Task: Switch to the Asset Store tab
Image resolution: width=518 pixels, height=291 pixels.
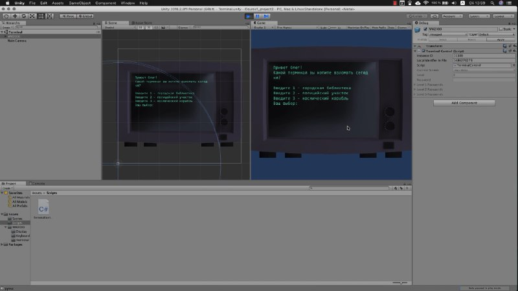Action: pyautogui.click(x=142, y=23)
